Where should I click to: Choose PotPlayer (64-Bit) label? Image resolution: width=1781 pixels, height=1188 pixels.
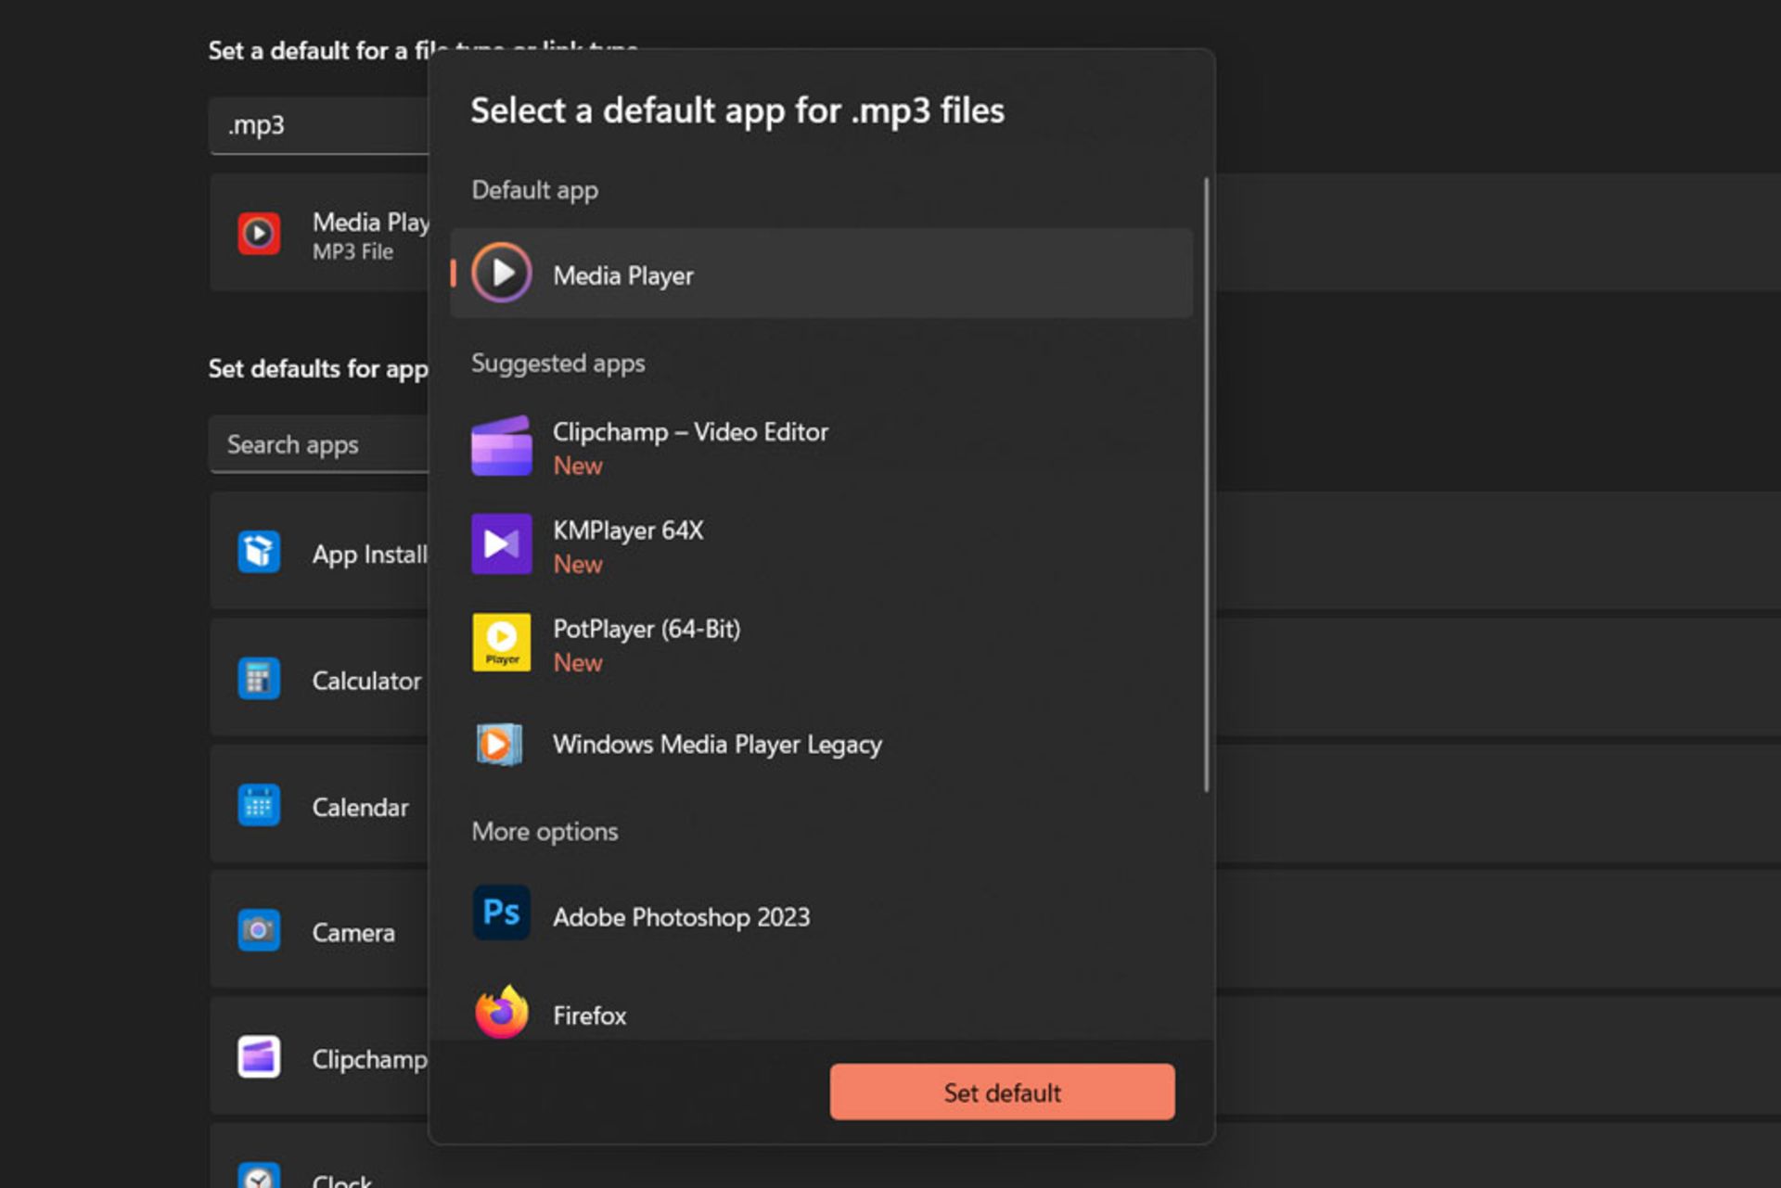(647, 629)
